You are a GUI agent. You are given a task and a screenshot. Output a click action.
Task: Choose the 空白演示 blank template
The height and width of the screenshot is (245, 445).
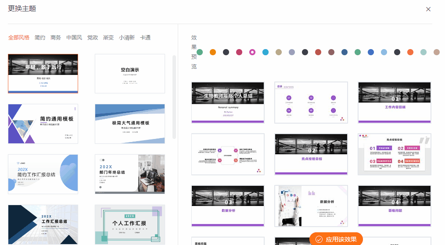130,74
